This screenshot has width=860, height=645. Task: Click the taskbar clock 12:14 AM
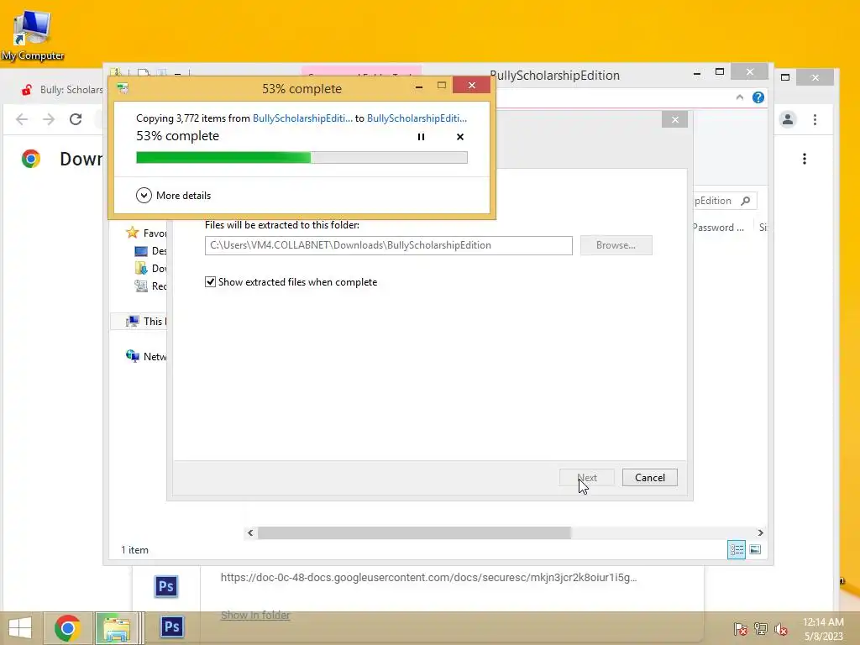(823, 622)
